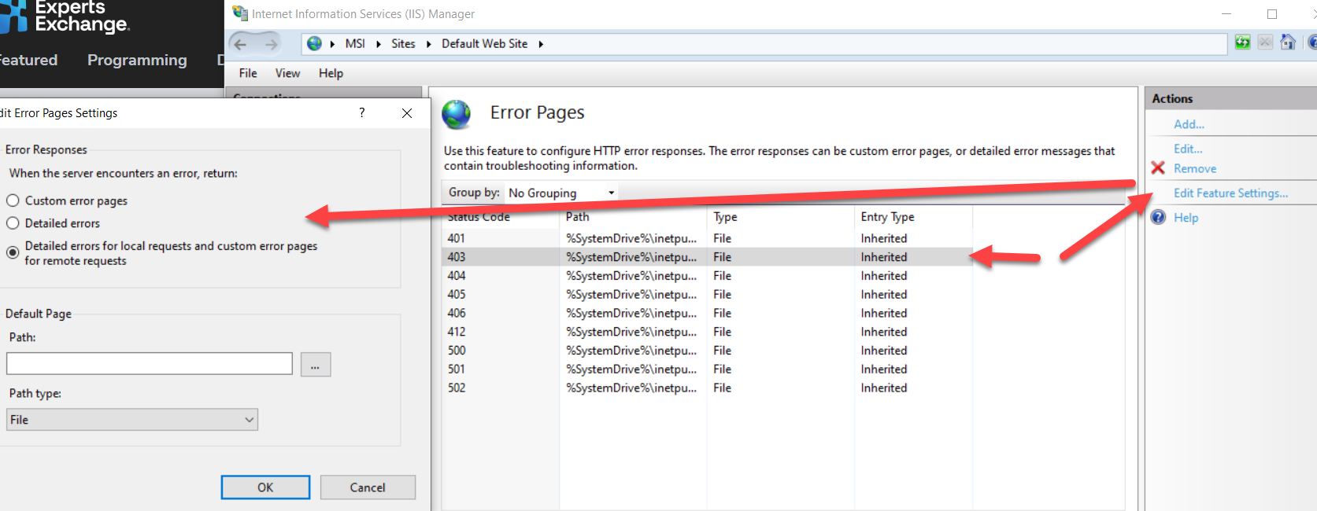
Task: Click the grayed-out Stop icon in toolbar
Action: (x=1265, y=42)
